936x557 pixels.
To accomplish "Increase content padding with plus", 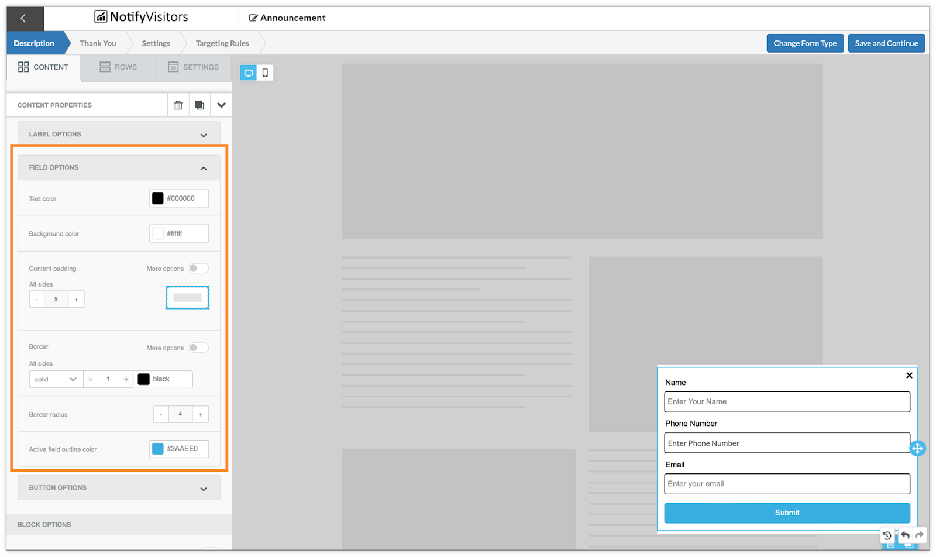I will [x=76, y=299].
